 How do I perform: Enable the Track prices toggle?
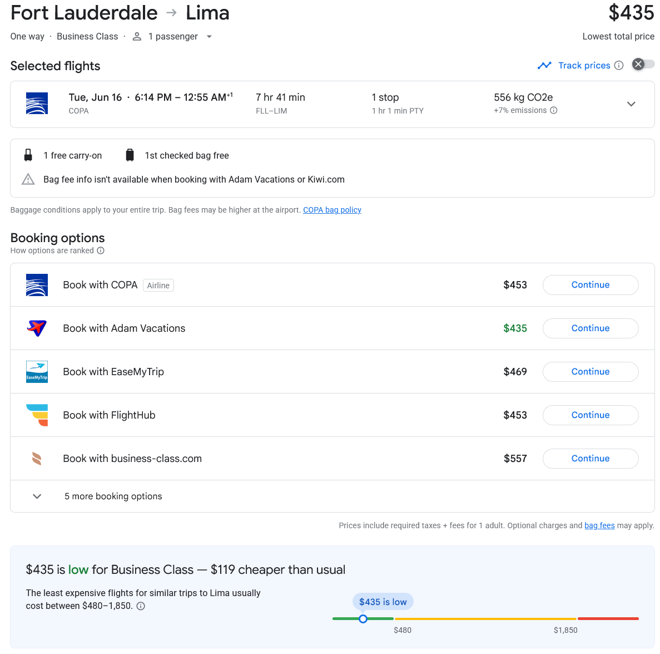(x=643, y=65)
